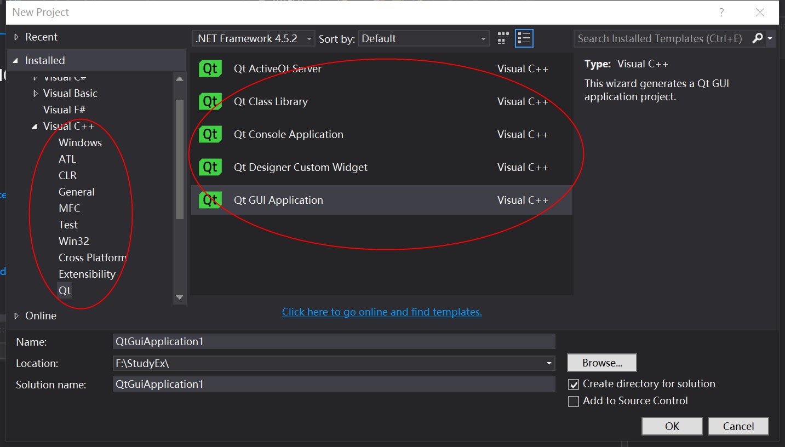Viewport: 785px width, 447px height.
Task: Open the .NET Framework 4.5.2 dropdown
Action: (x=308, y=38)
